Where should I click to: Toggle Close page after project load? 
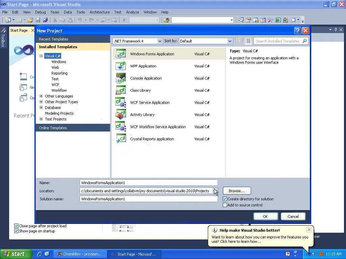(16, 226)
